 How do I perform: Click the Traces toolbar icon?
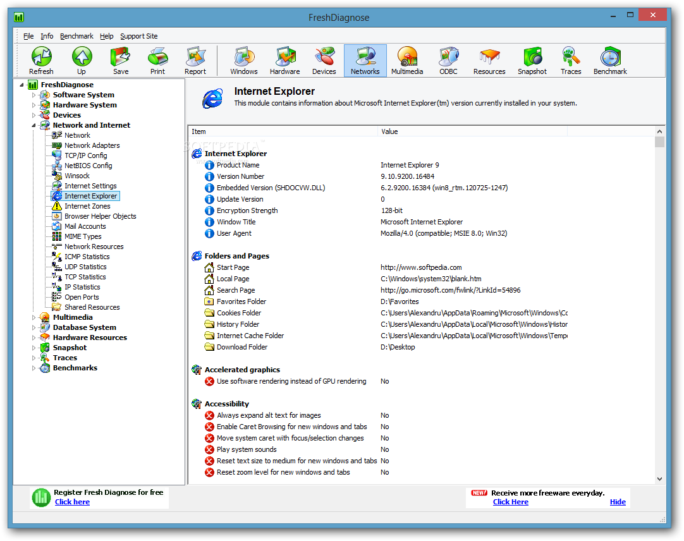571,61
